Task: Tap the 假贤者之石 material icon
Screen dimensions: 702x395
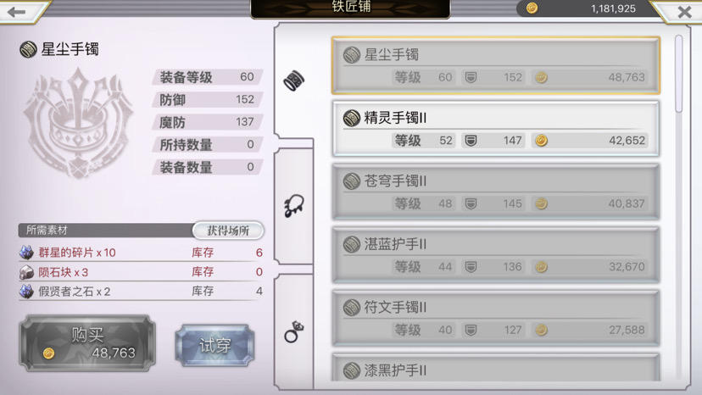Action: tap(26, 292)
